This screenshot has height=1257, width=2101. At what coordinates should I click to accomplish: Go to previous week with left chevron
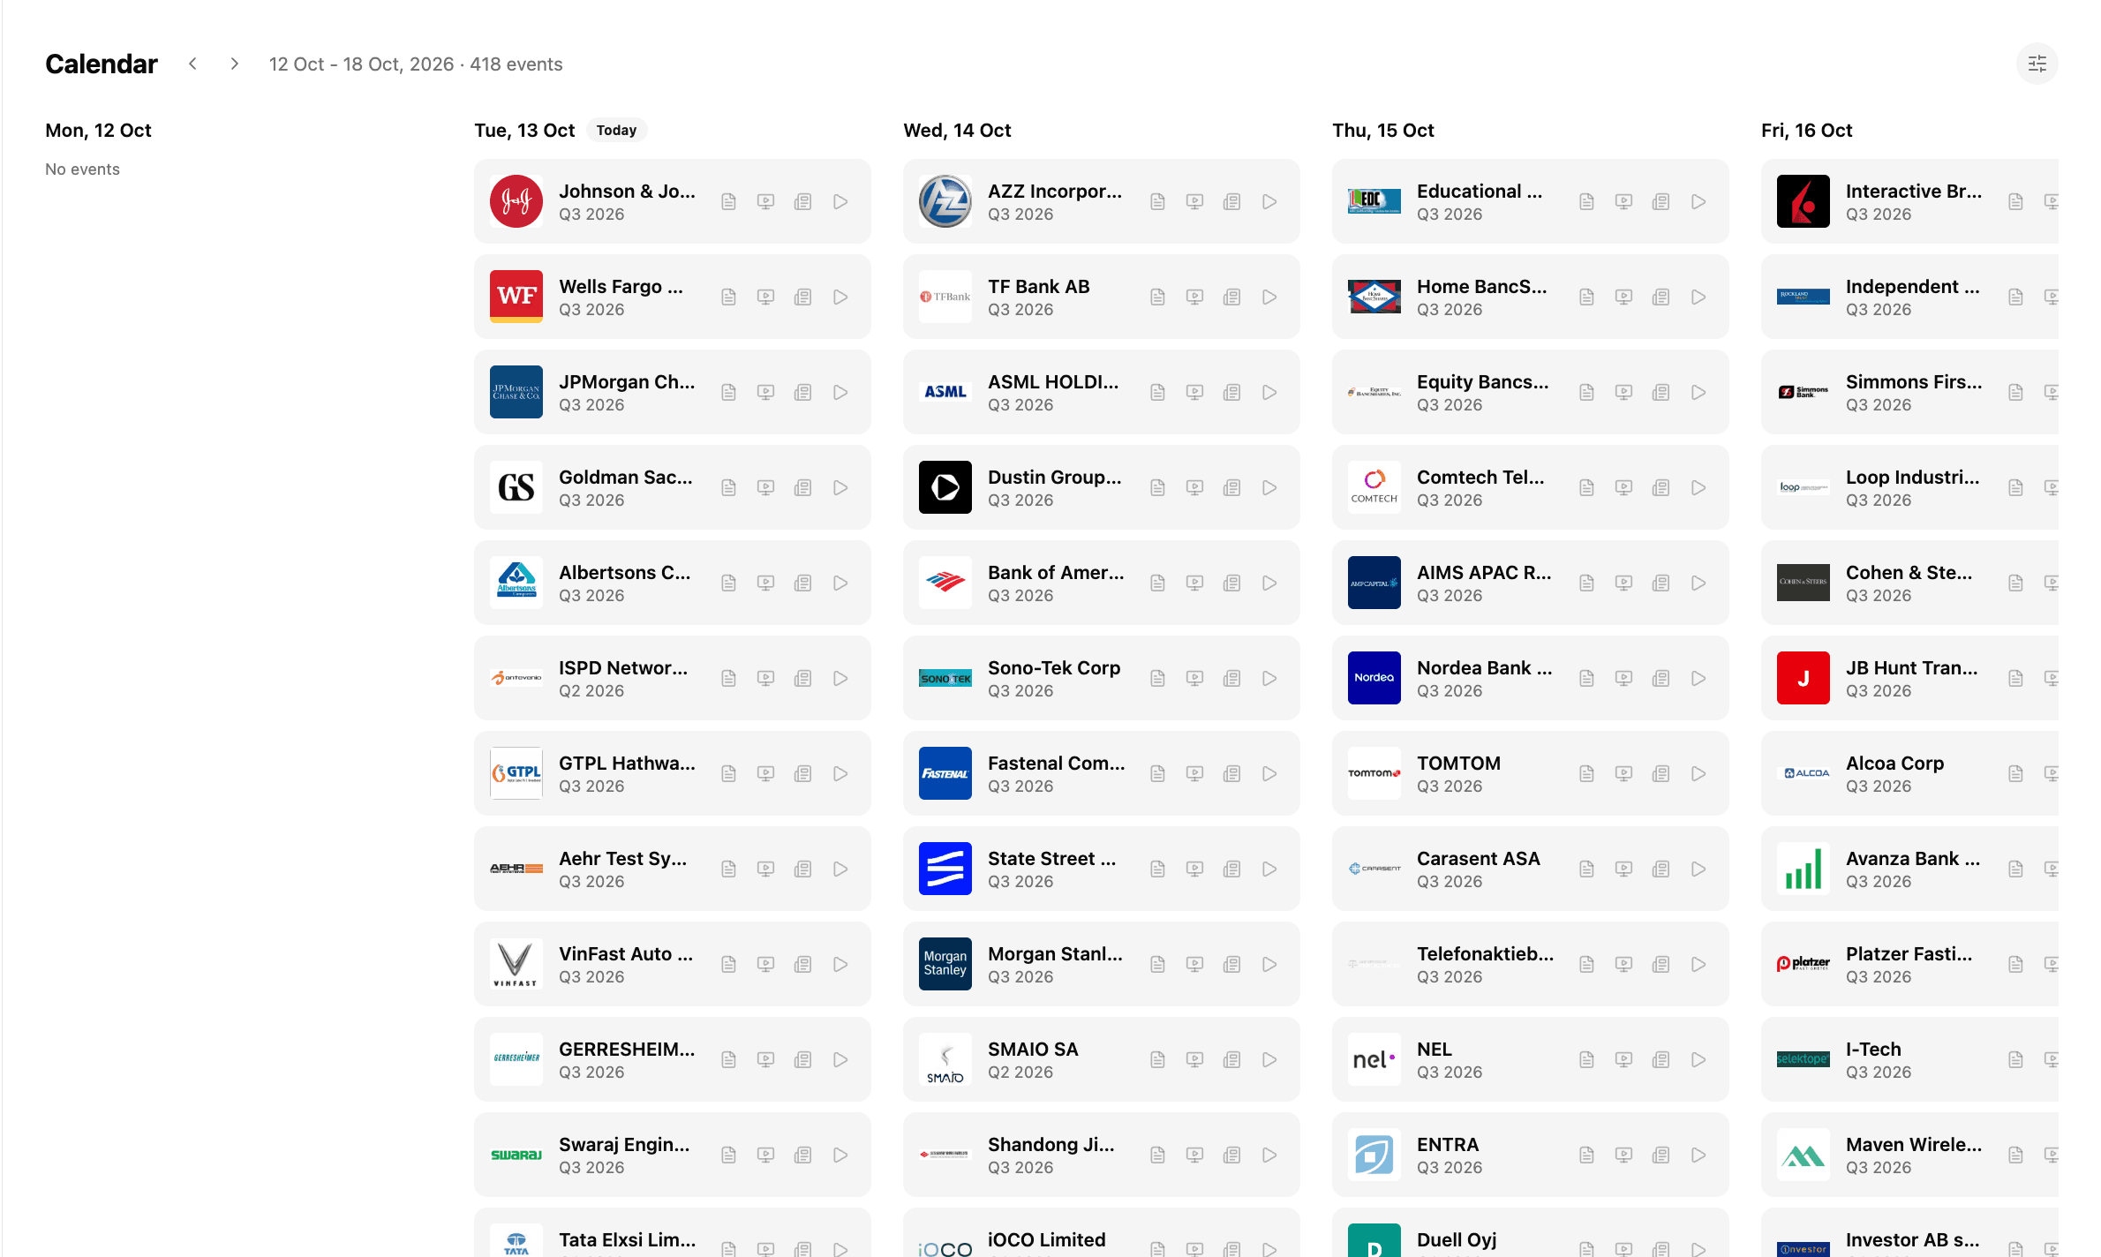coord(192,64)
